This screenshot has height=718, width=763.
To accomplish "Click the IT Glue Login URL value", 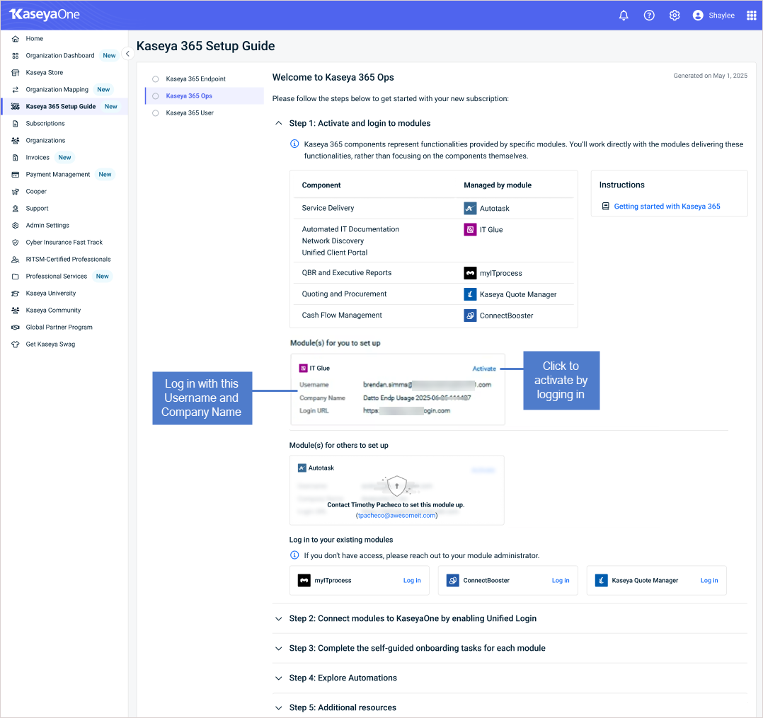I will pyautogui.click(x=406, y=410).
